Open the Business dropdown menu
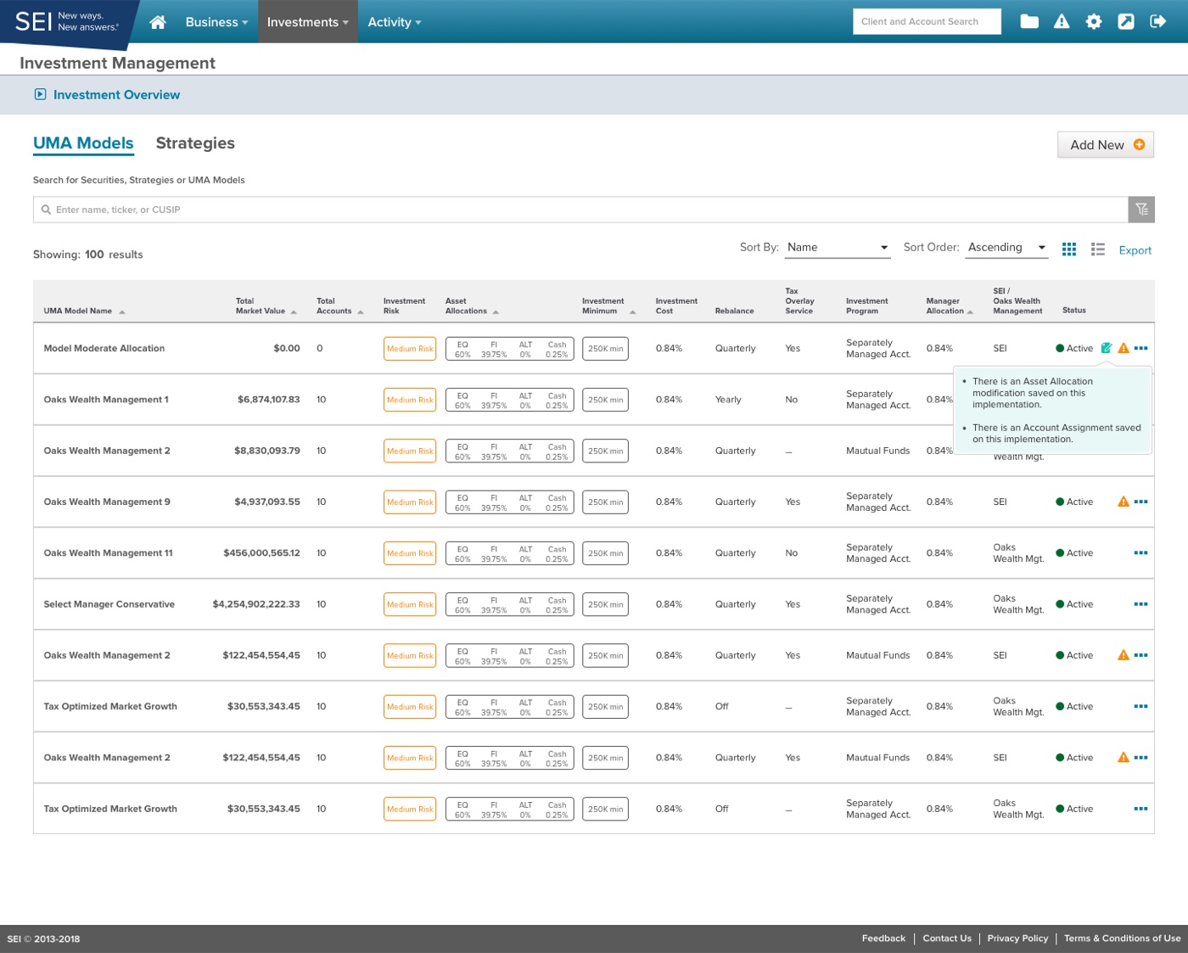Image resolution: width=1188 pixels, height=953 pixels. point(216,22)
